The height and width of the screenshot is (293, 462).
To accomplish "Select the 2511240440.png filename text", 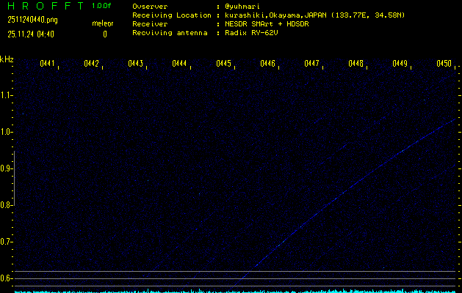I will point(32,20).
